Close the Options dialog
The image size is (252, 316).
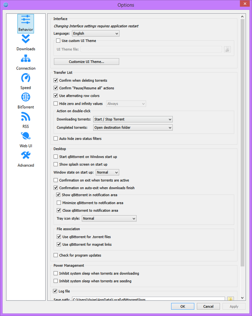pyautogui.click(x=245, y=4)
